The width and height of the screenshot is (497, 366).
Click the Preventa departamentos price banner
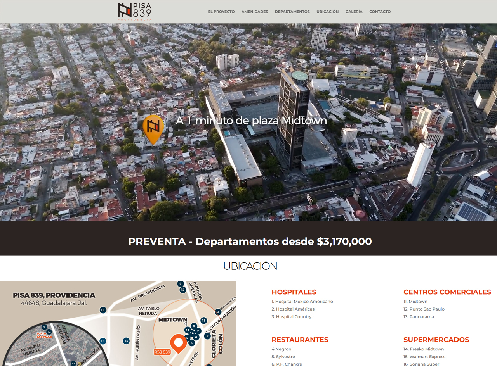coord(250,241)
